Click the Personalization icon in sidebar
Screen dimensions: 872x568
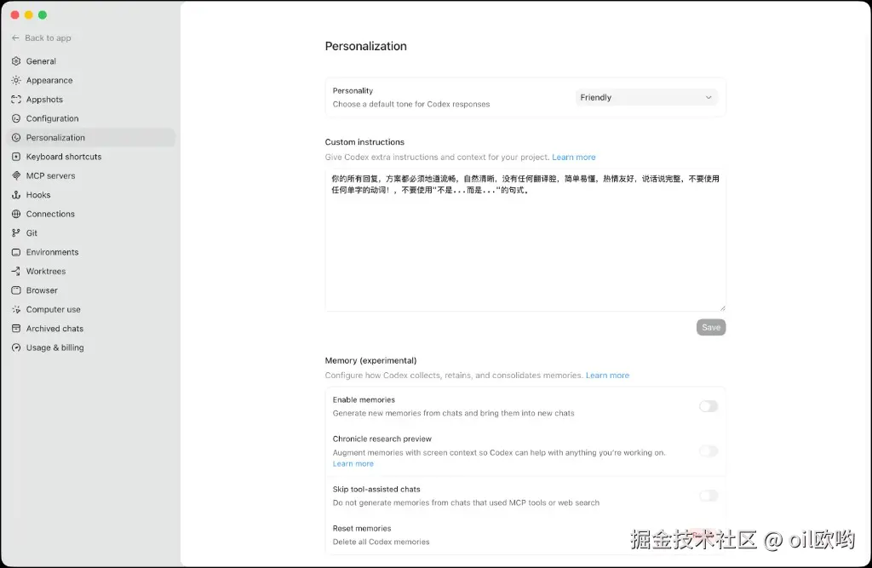tap(16, 137)
